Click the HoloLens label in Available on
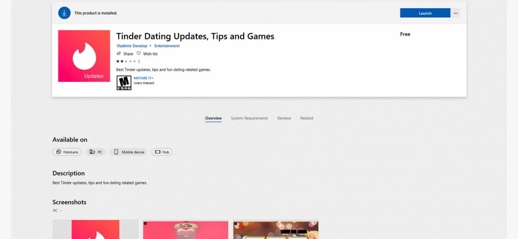Image resolution: width=518 pixels, height=239 pixels. (x=71, y=152)
